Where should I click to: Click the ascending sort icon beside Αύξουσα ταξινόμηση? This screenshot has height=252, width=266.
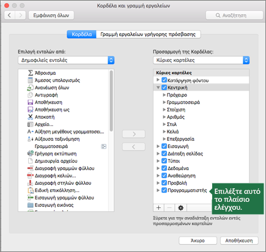tap(31, 139)
